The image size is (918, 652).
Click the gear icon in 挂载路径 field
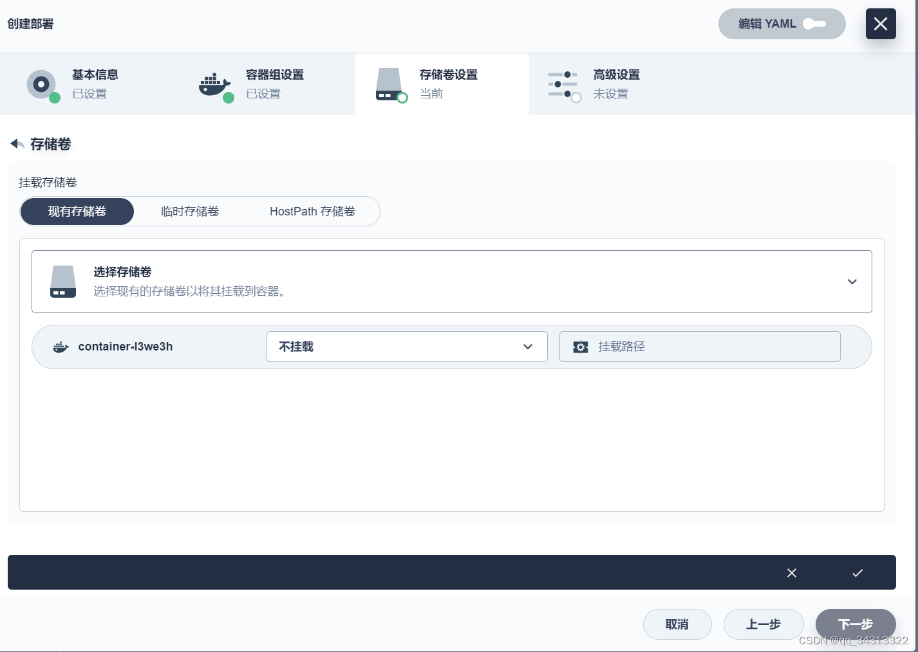coord(581,347)
